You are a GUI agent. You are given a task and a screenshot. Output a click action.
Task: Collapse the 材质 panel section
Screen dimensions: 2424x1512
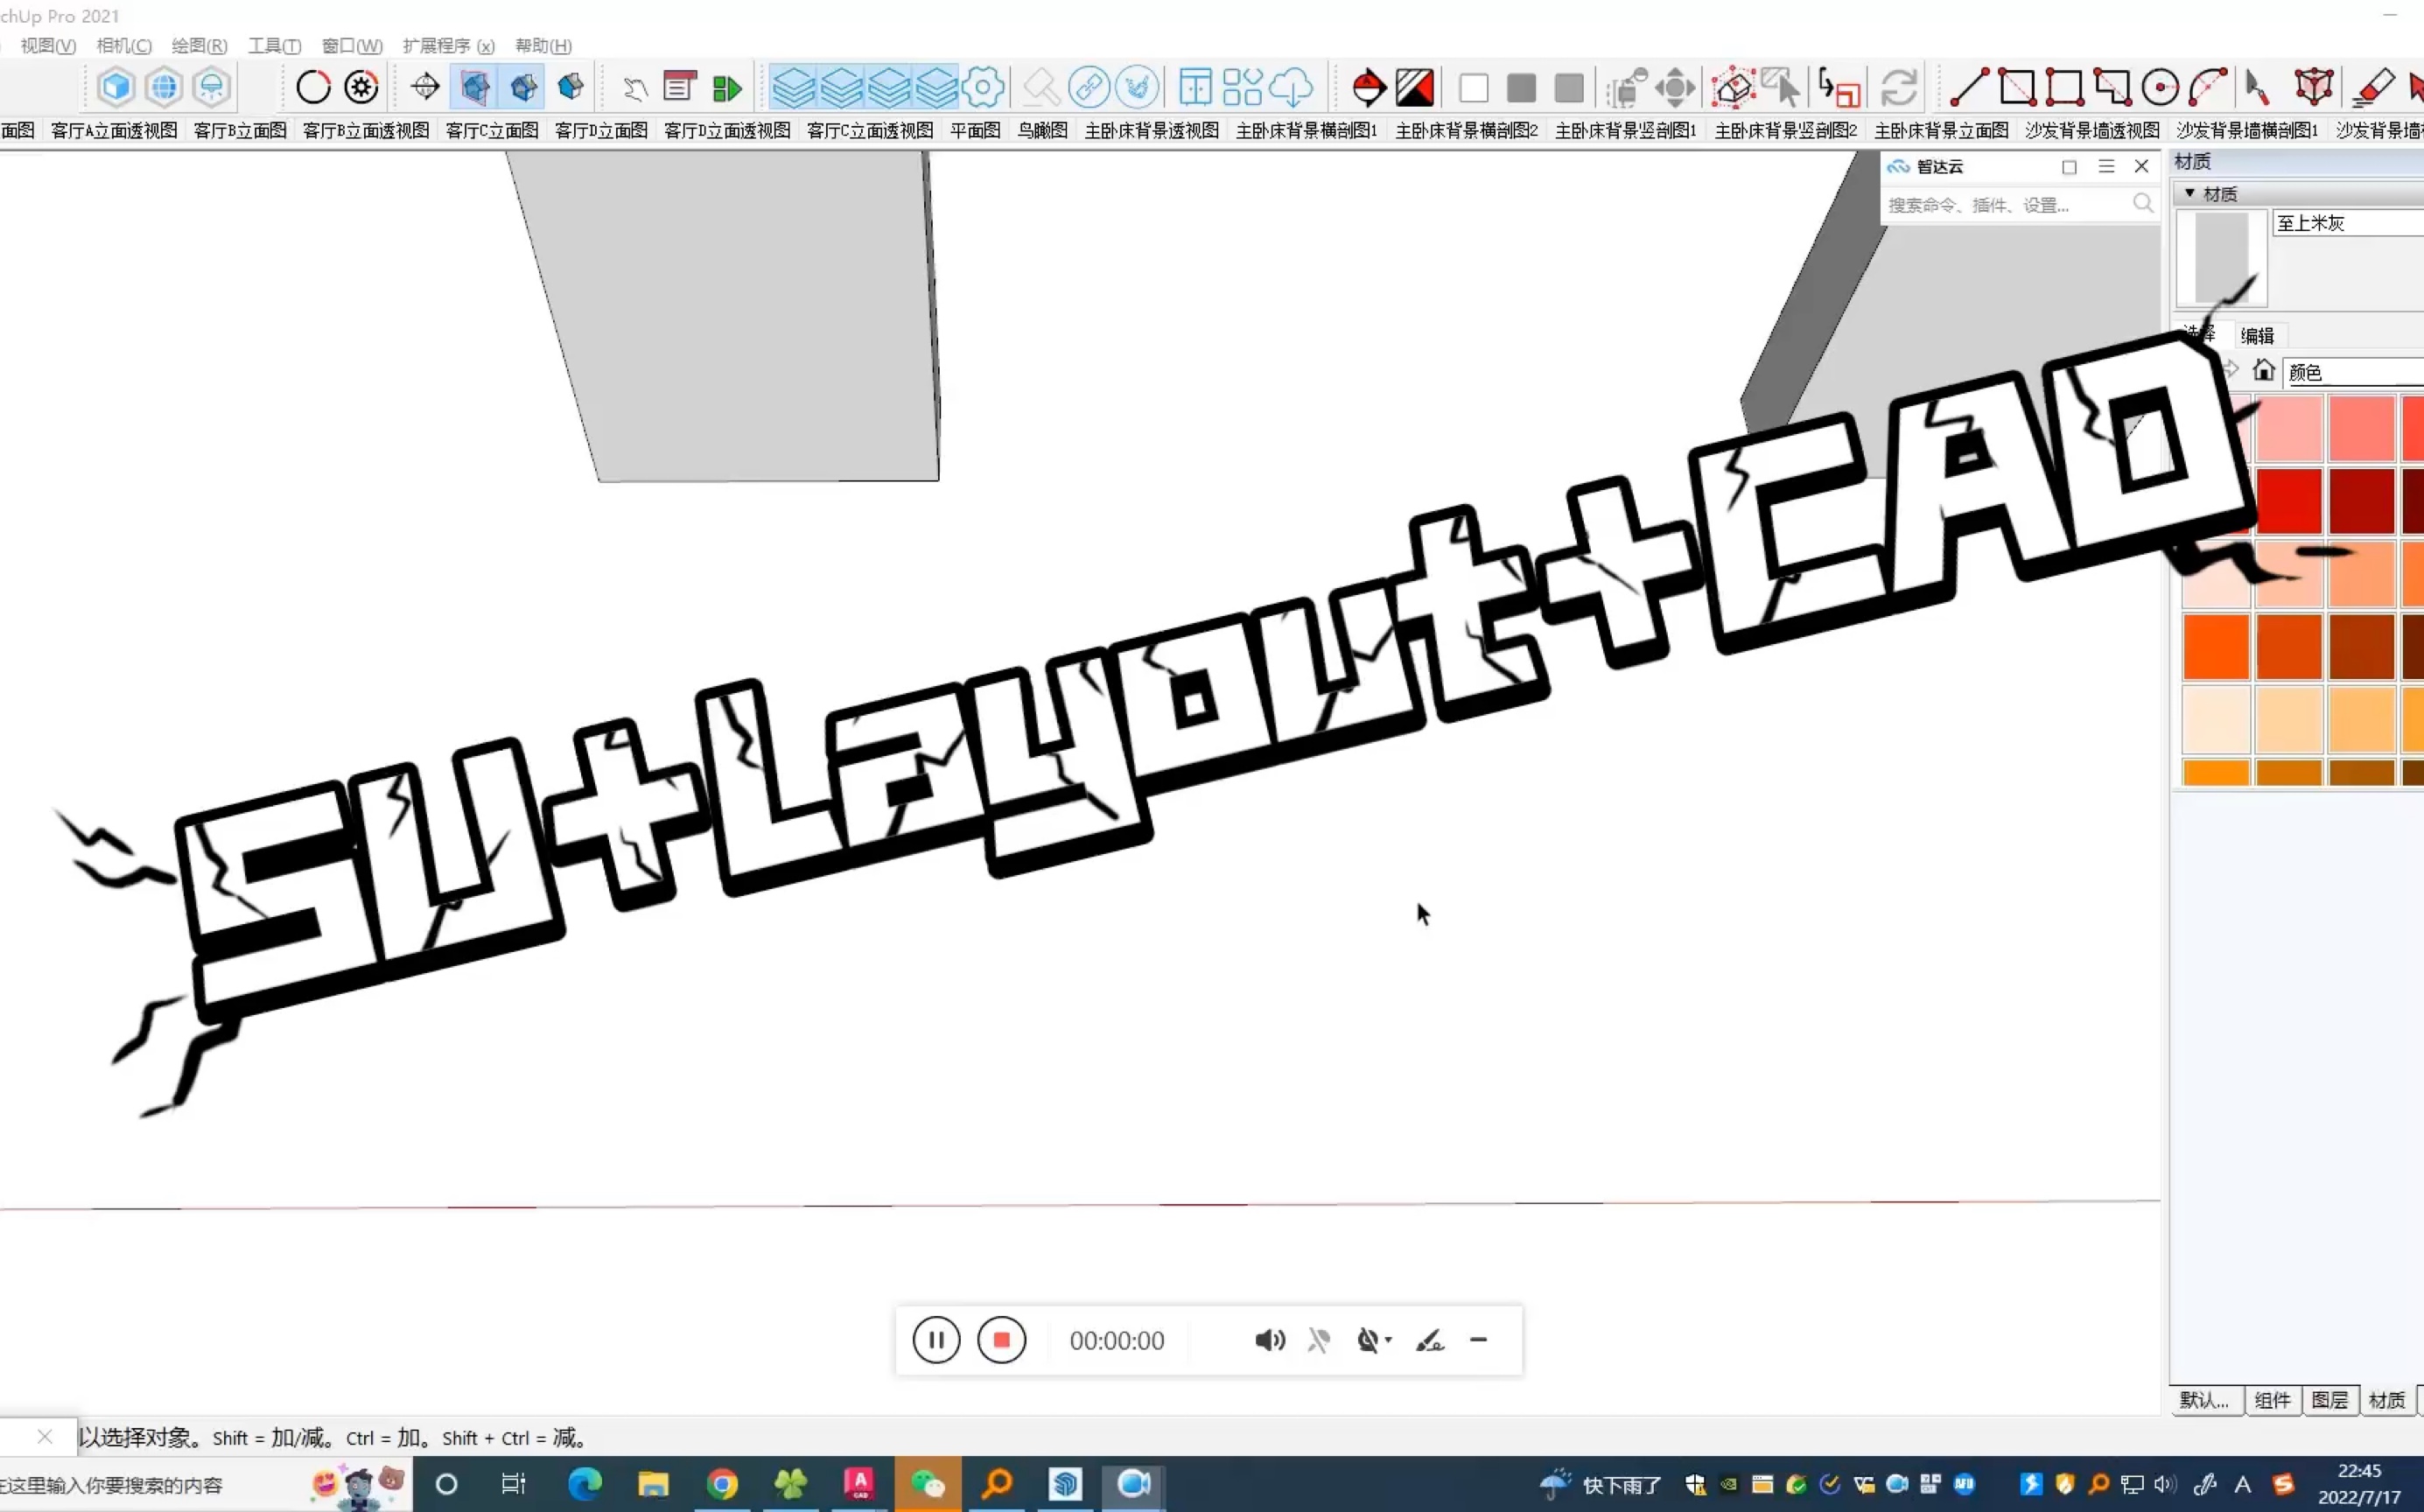[2190, 193]
